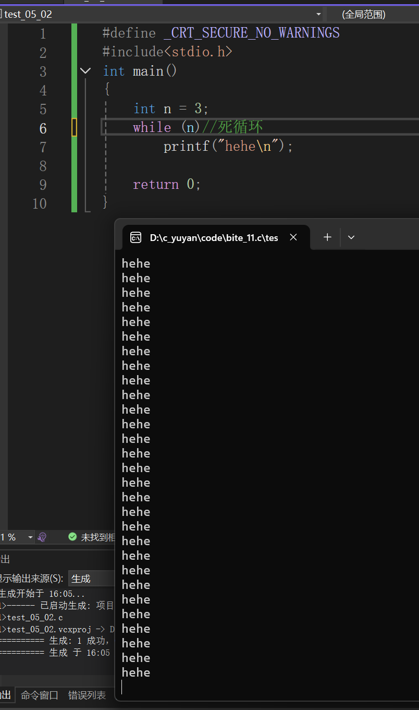Click the 'int n = 3;' statement

tap(171, 109)
